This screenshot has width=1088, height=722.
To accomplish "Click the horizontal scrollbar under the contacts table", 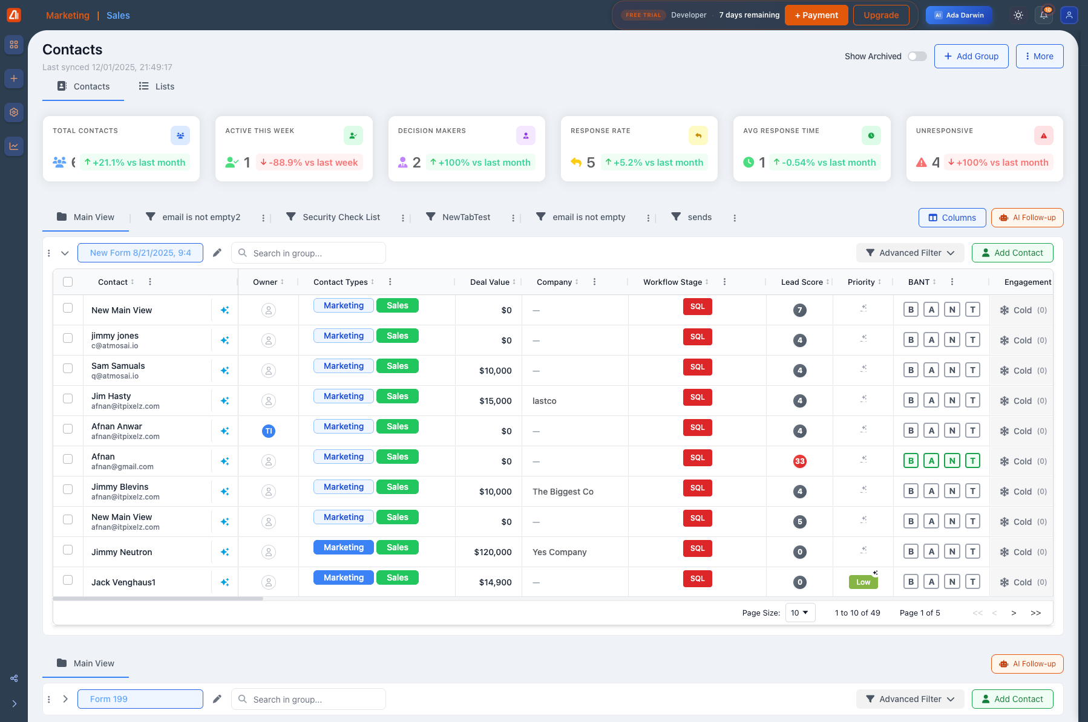I will (158, 599).
